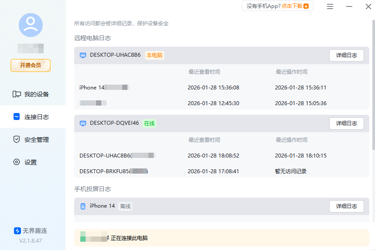Click the DESKTOP-DQVEI46 device name
Screen dimensions: 375x250
coord(114,123)
